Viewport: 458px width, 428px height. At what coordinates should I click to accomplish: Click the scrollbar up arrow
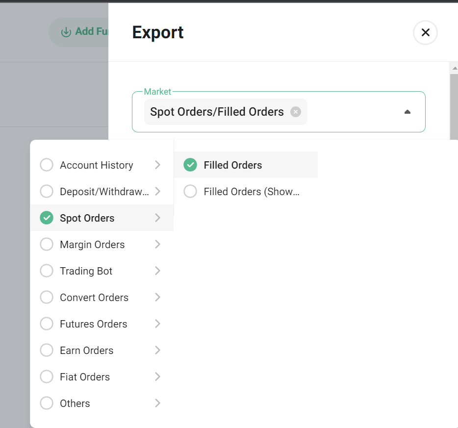click(455, 68)
